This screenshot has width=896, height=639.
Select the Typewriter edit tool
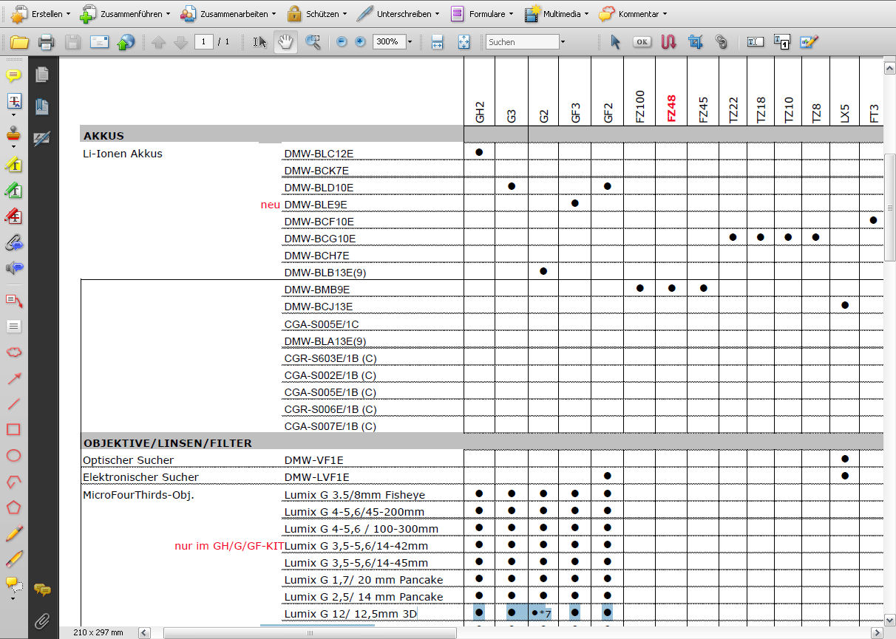808,42
